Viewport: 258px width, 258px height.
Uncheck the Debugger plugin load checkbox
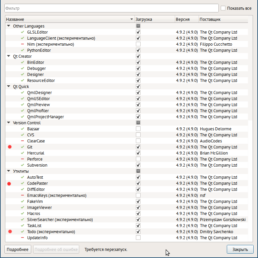(138, 68)
